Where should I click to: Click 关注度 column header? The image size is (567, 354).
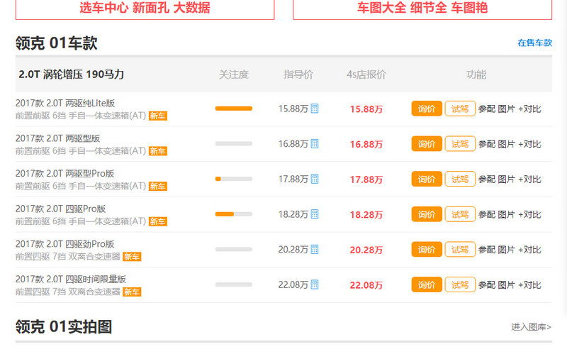234,74
